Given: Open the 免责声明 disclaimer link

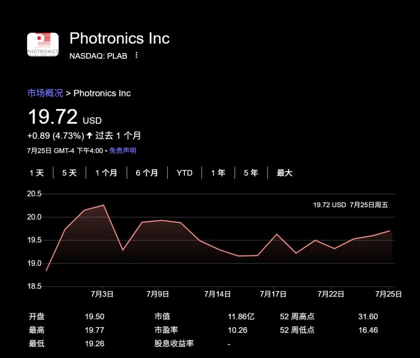Looking at the screenshot, I should pos(122,151).
